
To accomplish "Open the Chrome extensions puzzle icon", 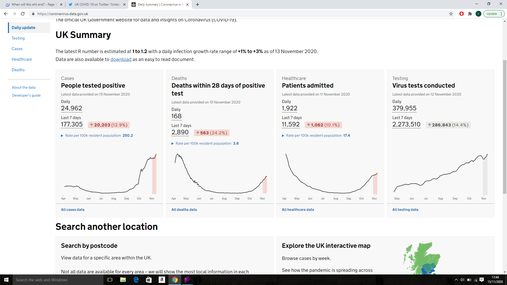I will [470, 14].
